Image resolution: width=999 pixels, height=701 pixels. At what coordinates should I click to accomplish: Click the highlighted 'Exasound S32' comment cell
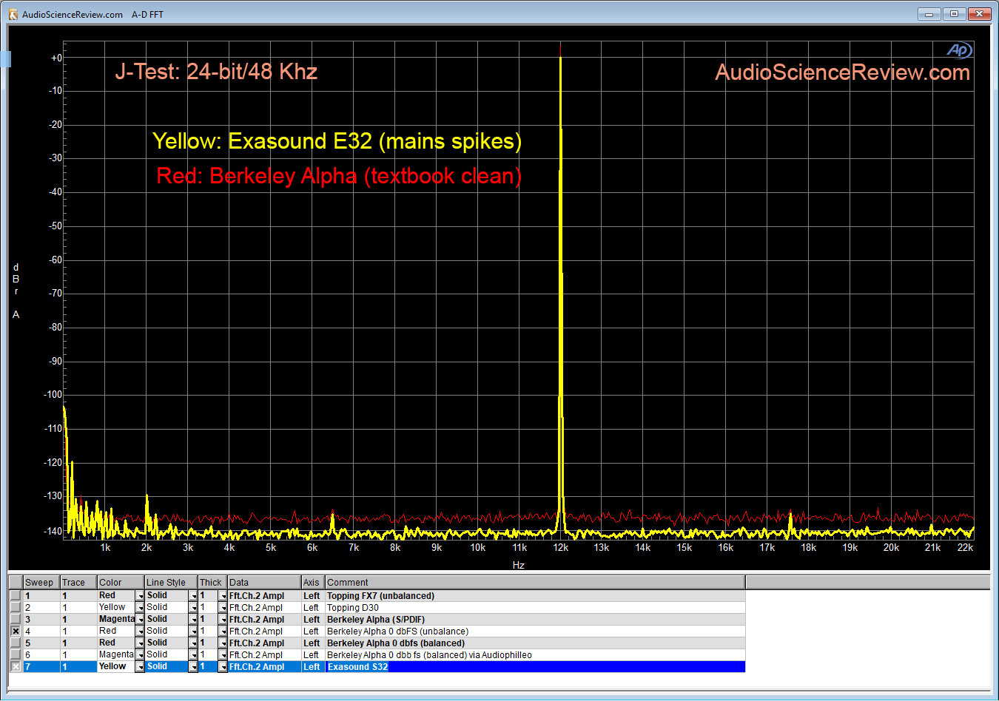pyautogui.click(x=535, y=667)
